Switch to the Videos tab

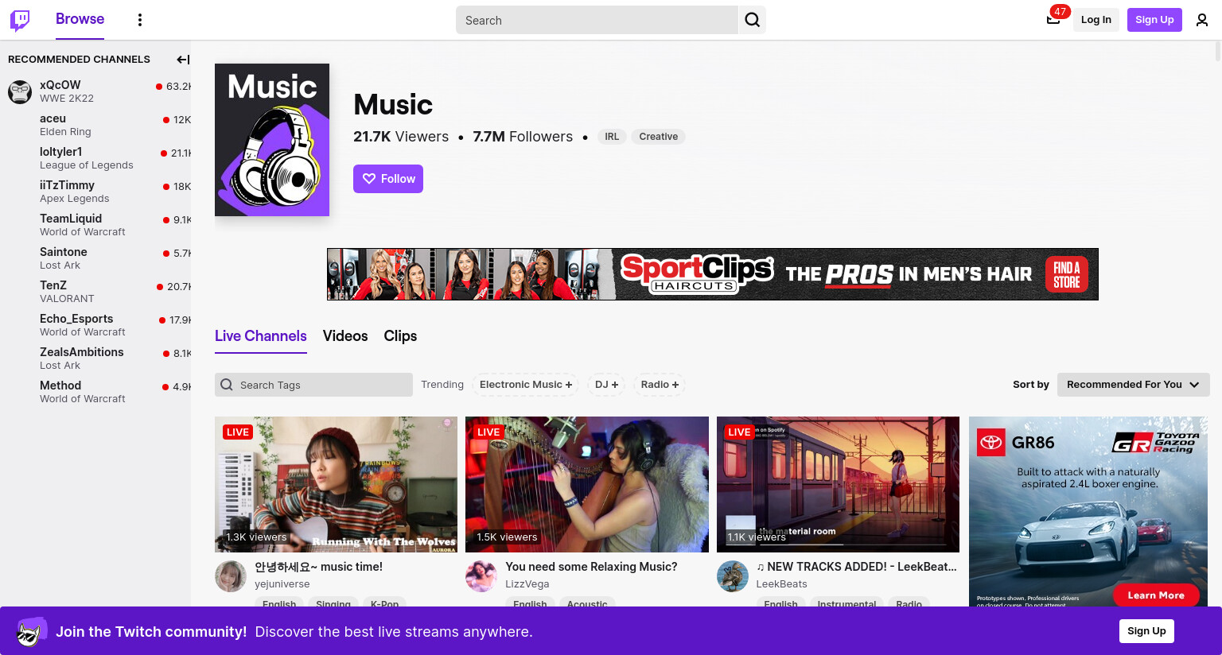point(345,336)
